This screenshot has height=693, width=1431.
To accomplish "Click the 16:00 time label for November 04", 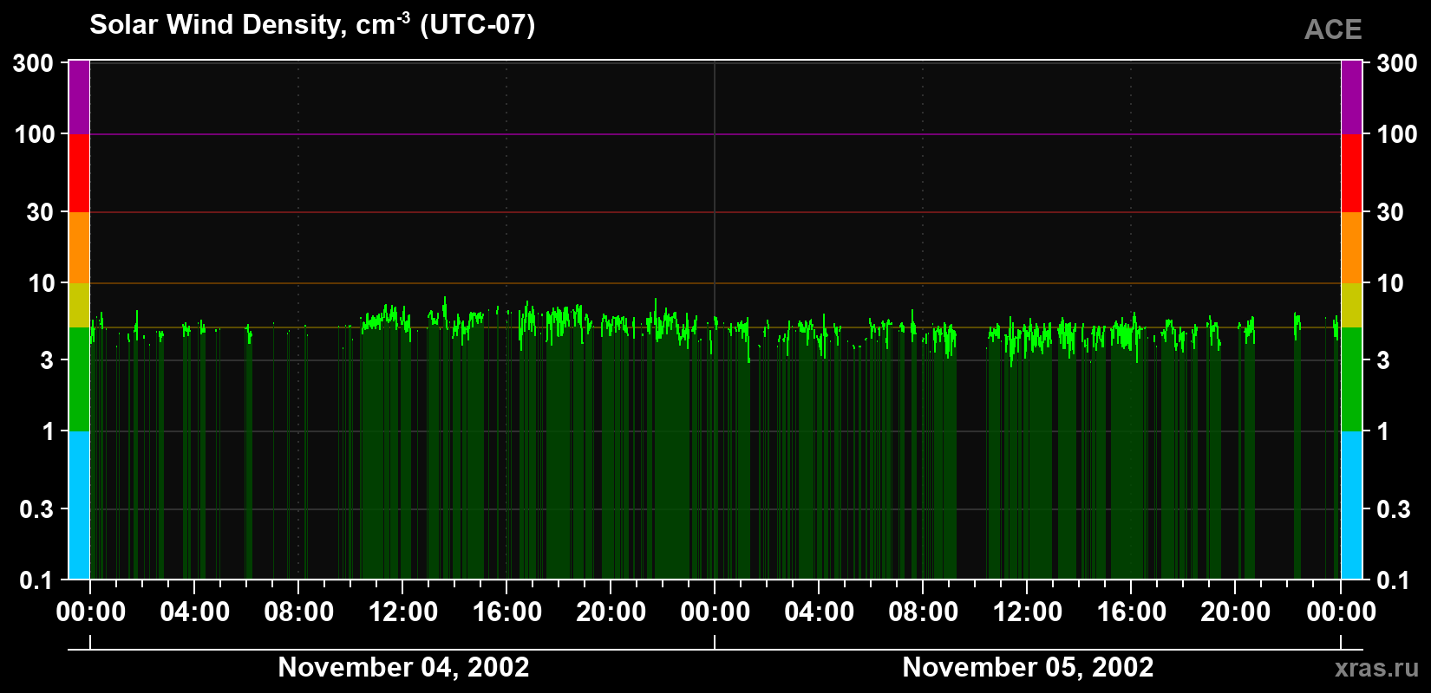I will [507, 612].
